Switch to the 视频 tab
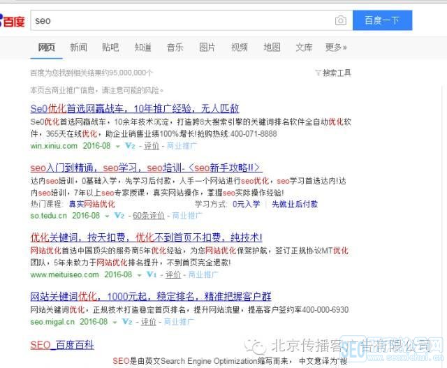 [x=239, y=47]
